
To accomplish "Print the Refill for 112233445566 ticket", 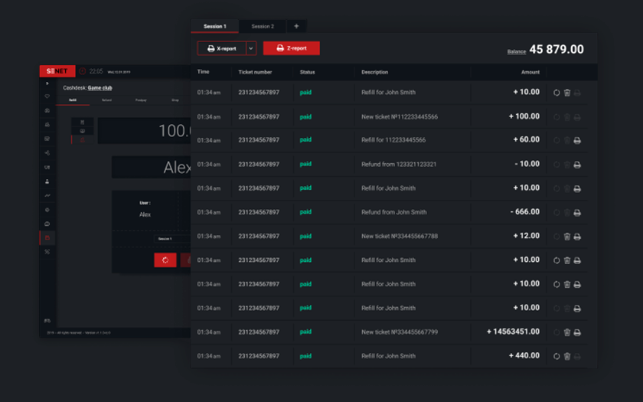I will [577, 140].
